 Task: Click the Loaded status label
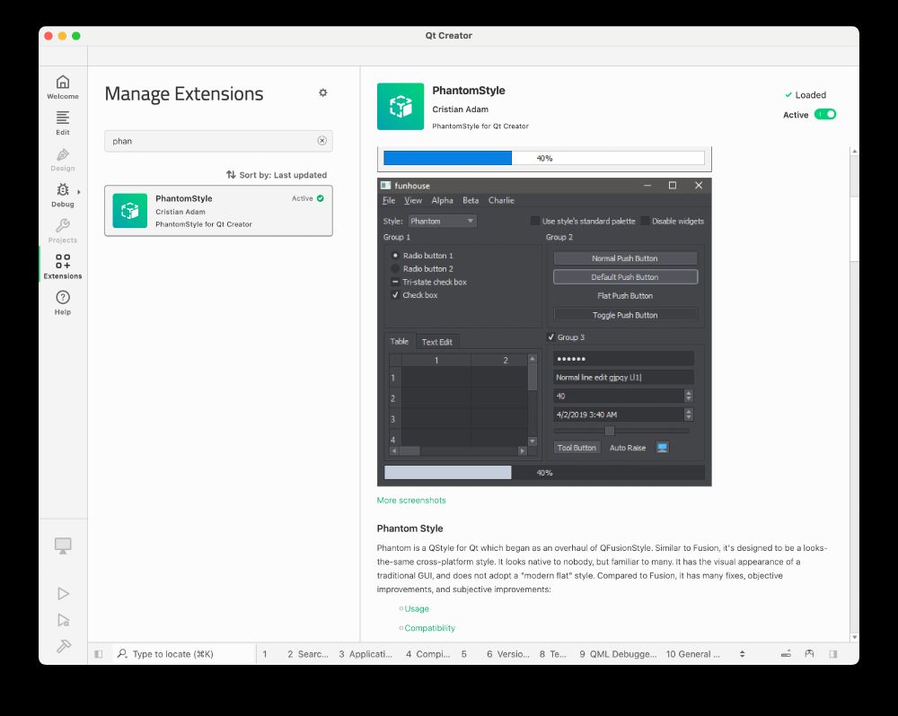[x=806, y=95]
